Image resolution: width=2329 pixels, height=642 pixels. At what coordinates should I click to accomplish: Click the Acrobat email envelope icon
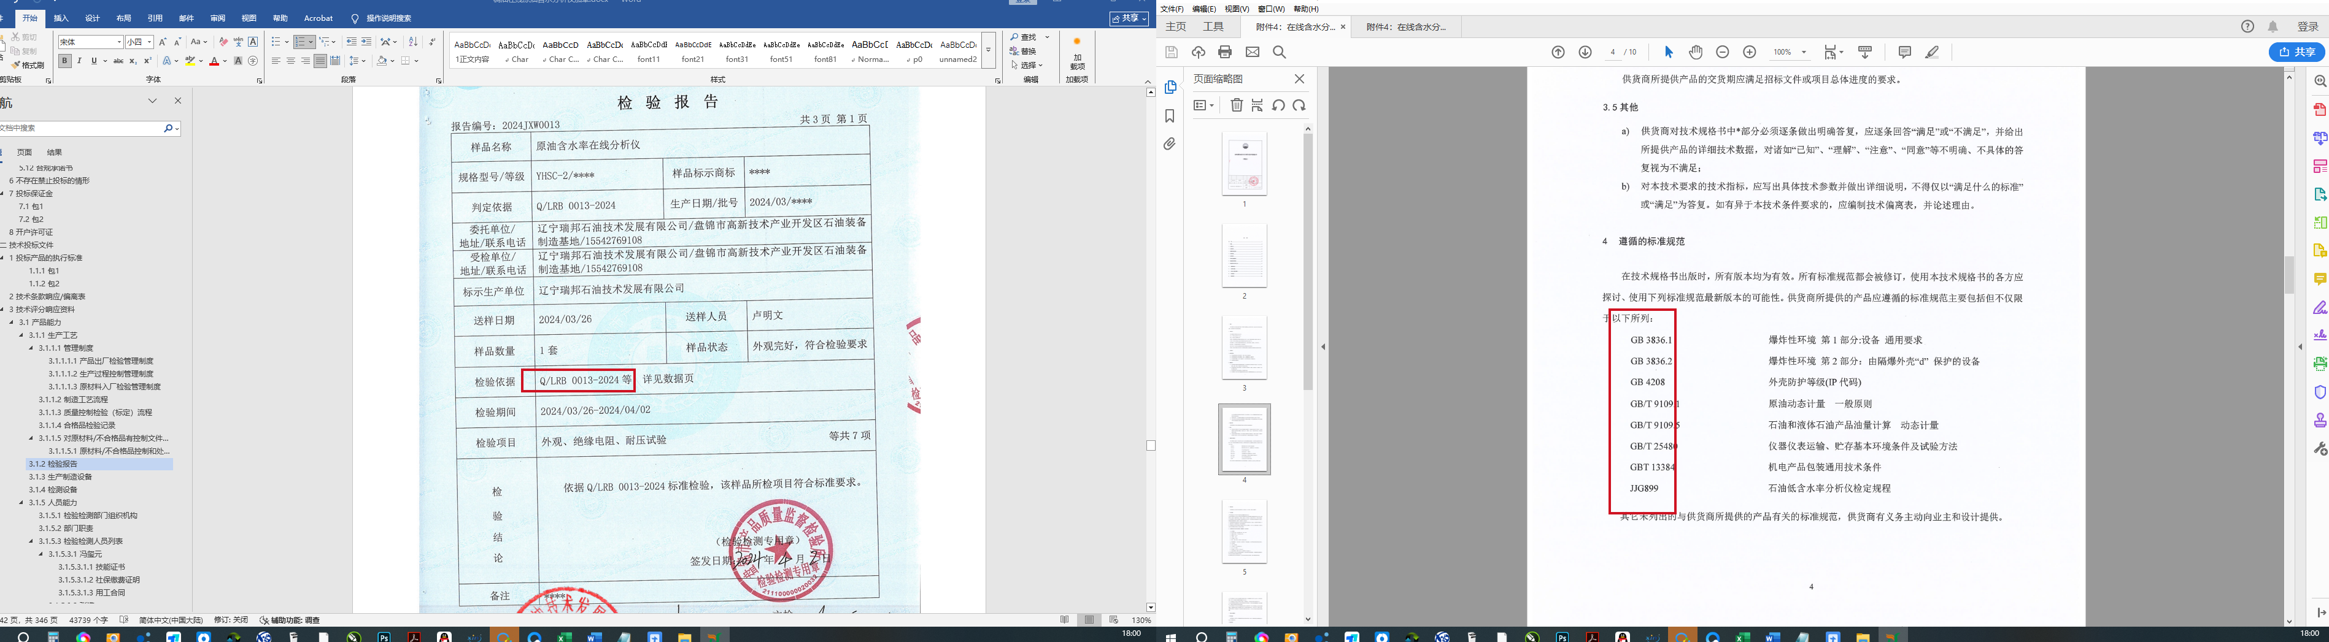point(1252,52)
